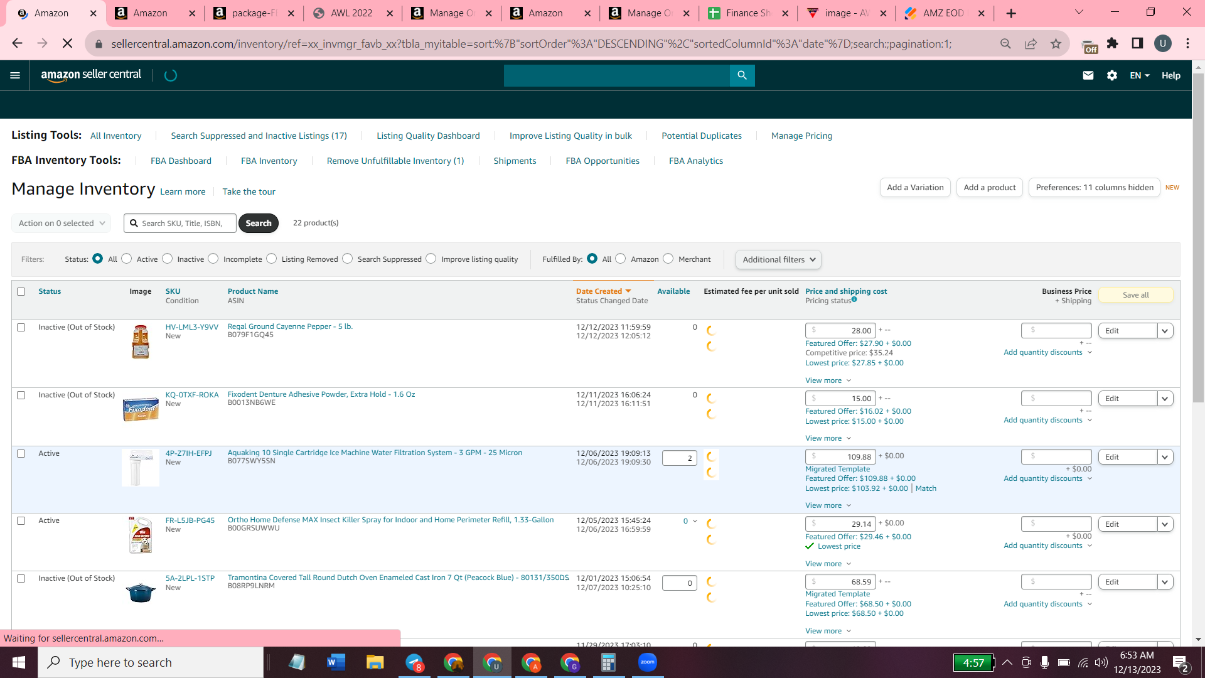The width and height of the screenshot is (1205, 678).
Task: Open the browser extensions puzzle icon
Action: (x=1113, y=43)
